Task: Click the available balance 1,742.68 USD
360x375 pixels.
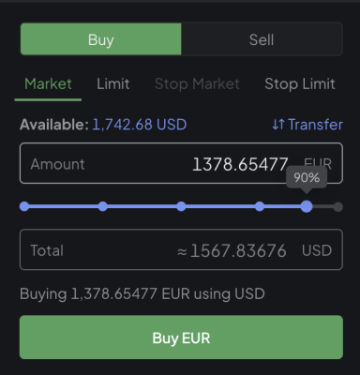Action: click(140, 125)
